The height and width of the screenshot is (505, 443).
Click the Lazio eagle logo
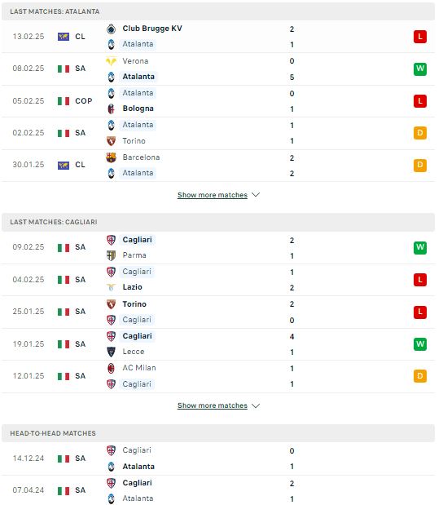click(x=111, y=287)
